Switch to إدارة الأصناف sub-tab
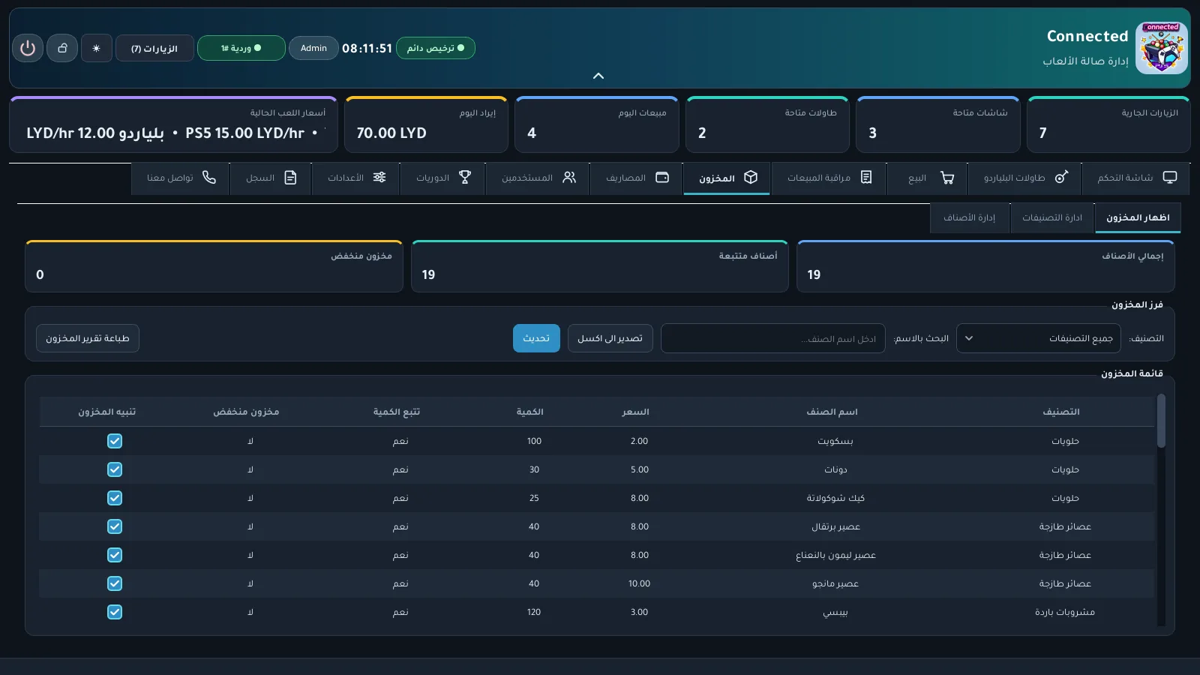 [970, 217]
